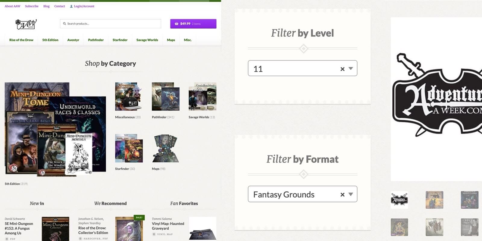Image resolution: width=482 pixels, height=241 pixels.
Task: Open the Filter by Format dropdown arrow
Action: click(x=351, y=194)
